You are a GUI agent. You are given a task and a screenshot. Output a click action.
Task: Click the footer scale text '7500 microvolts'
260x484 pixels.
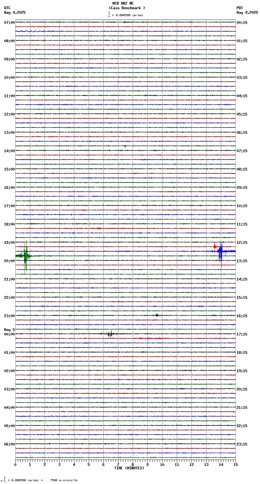[64, 480]
